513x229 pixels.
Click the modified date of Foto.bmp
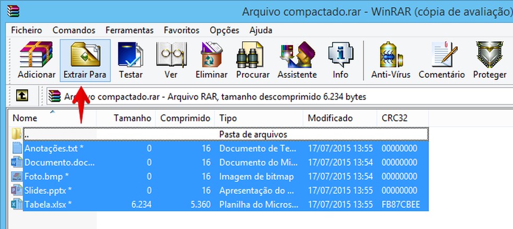pyautogui.click(x=340, y=177)
